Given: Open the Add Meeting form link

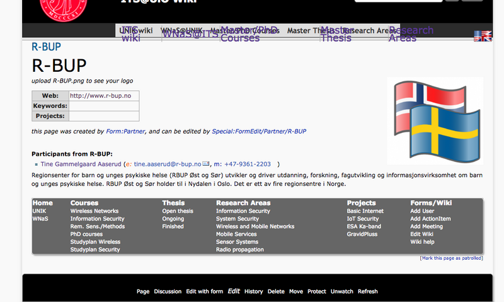Looking at the screenshot, I should [427, 226].
